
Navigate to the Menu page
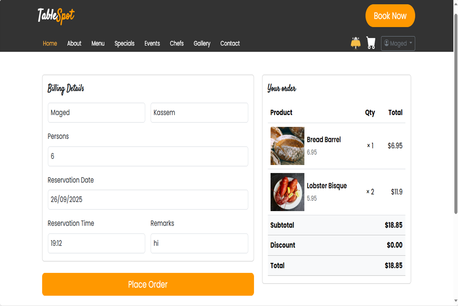(x=98, y=43)
